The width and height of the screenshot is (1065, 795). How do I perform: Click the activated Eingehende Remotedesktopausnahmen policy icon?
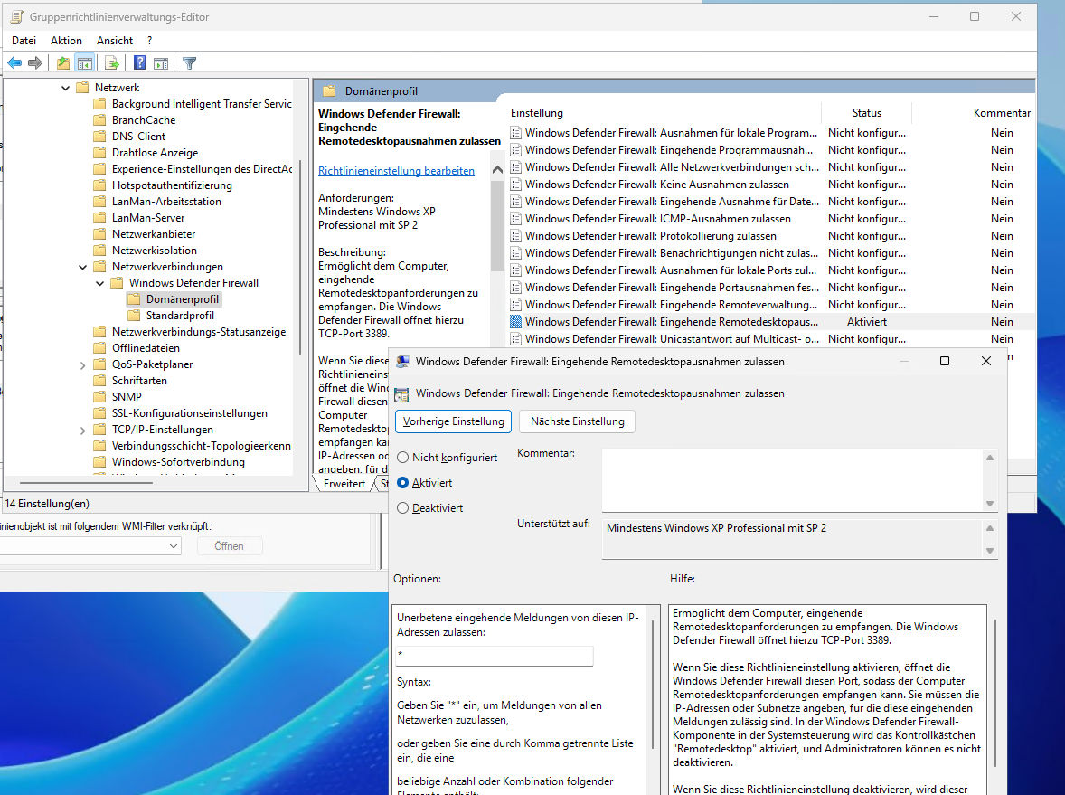pyautogui.click(x=516, y=322)
